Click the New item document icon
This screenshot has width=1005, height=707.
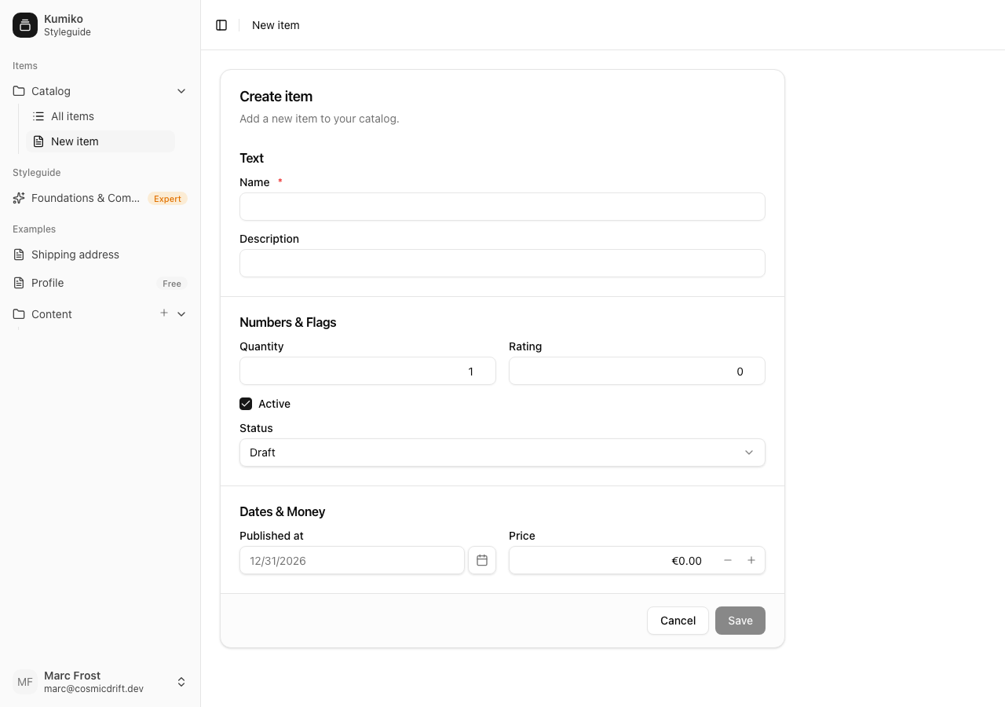tap(38, 141)
